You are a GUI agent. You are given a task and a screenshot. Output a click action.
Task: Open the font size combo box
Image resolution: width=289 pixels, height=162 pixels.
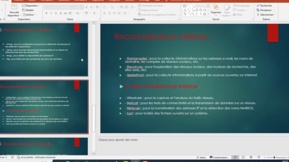coord(79,7)
